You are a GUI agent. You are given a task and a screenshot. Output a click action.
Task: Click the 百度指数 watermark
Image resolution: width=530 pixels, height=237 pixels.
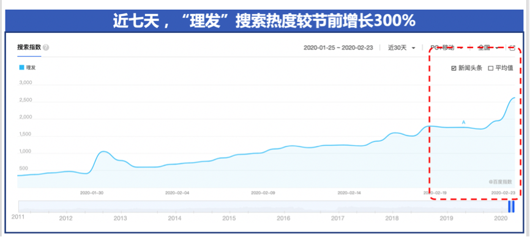click(500, 181)
